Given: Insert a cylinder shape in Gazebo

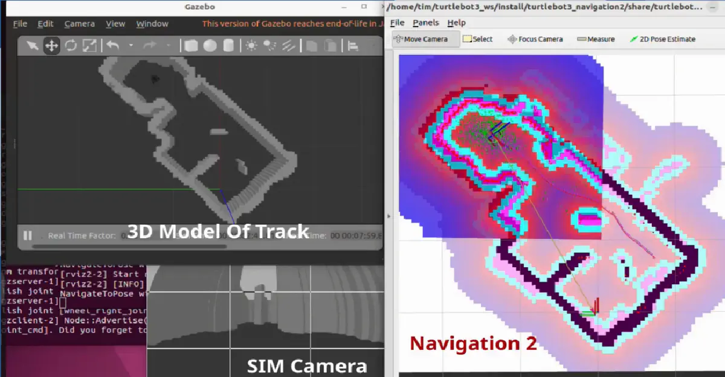Looking at the screenshot, I should pos(228,46).
